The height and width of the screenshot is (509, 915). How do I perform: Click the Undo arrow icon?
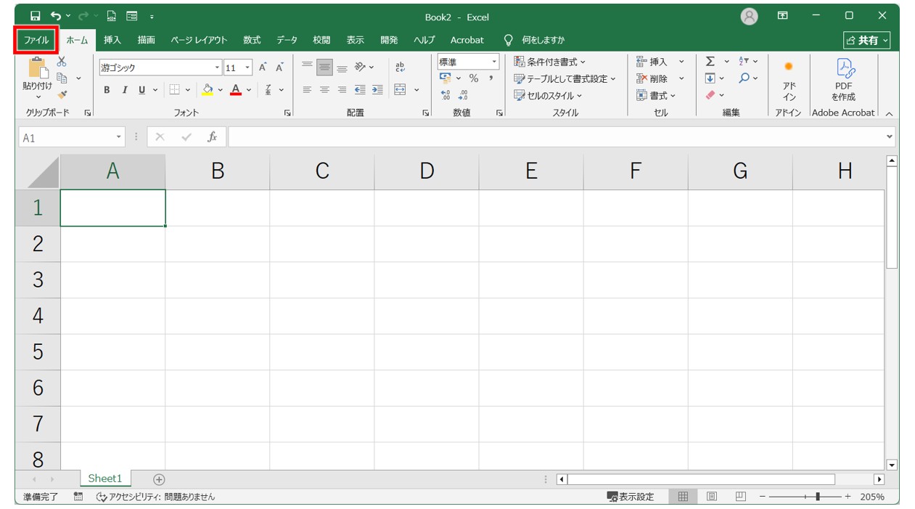point(56,16)
